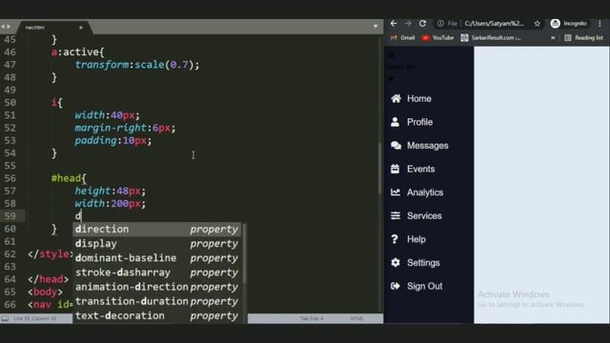Open the Chrome three-dot menu
This screenshot has width=610, height=343.
coord(600,24)
